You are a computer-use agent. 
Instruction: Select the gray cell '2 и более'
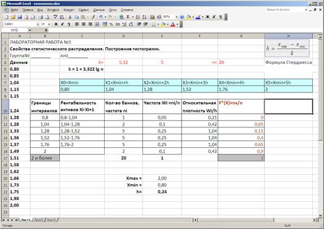point(45,158)
